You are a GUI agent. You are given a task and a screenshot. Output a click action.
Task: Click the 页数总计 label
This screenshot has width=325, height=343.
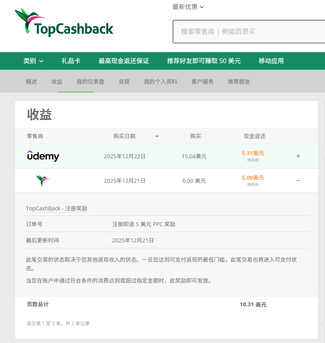pyautogui.click(x=38, y=304)
